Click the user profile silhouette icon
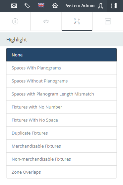123x185 pixels. (x=100, y=6)
